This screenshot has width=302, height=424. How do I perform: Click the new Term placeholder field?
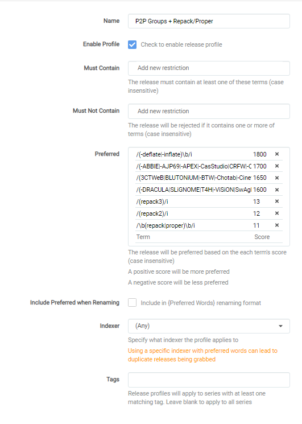[x=194, y=237]
